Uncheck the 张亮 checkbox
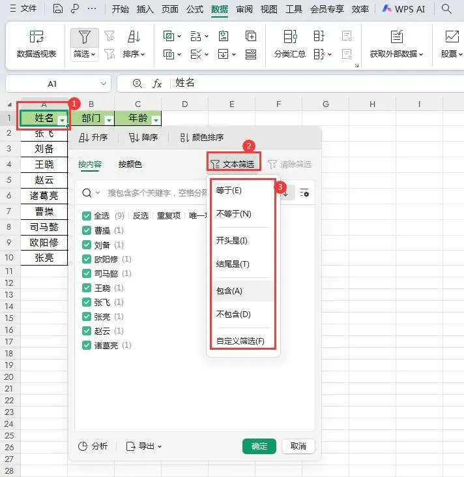Screen dimensions: 464x477 87,316
